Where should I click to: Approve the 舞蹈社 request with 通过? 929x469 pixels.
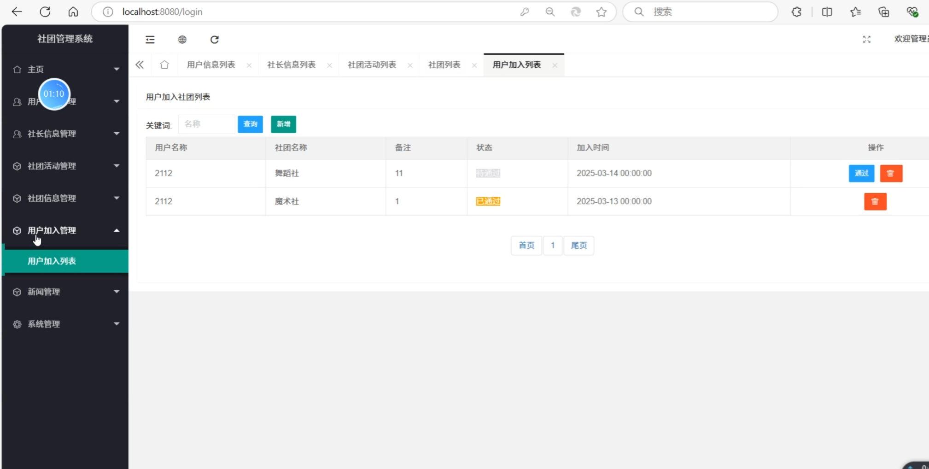coord(861,174)
